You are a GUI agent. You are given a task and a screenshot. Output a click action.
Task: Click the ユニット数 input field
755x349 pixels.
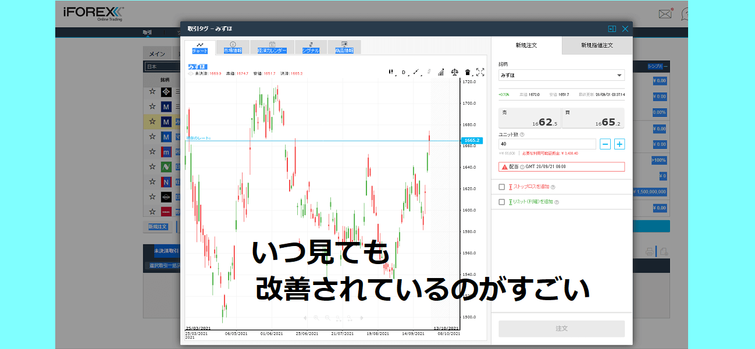[547, 144]
